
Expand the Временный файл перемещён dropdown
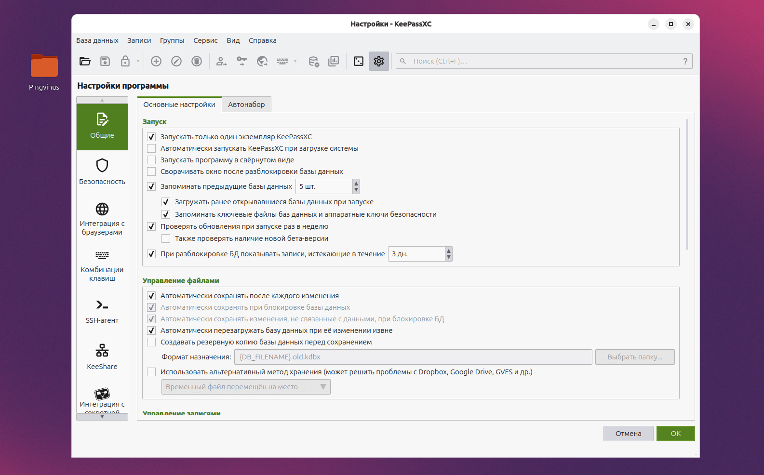coord(246,387)
